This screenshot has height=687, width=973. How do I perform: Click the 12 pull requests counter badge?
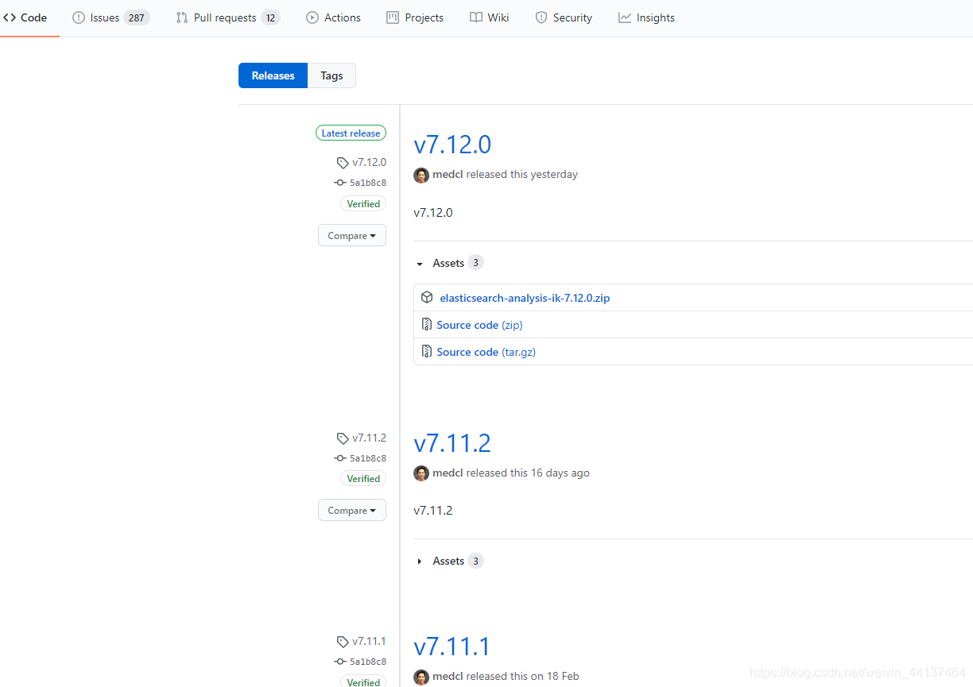pyautogui.click(x=270, y=17)
